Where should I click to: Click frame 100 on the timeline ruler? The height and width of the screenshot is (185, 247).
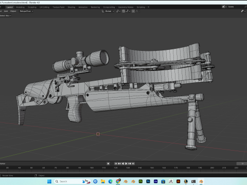[92, 168]
